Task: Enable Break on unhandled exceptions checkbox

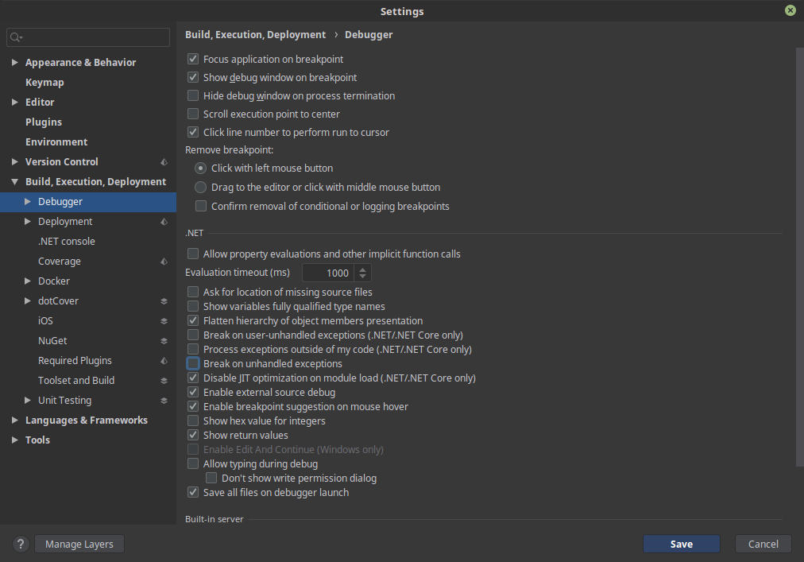Action: point(193,364)
